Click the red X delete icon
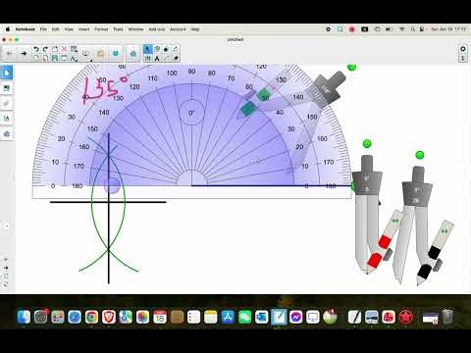 pos(64,49)
